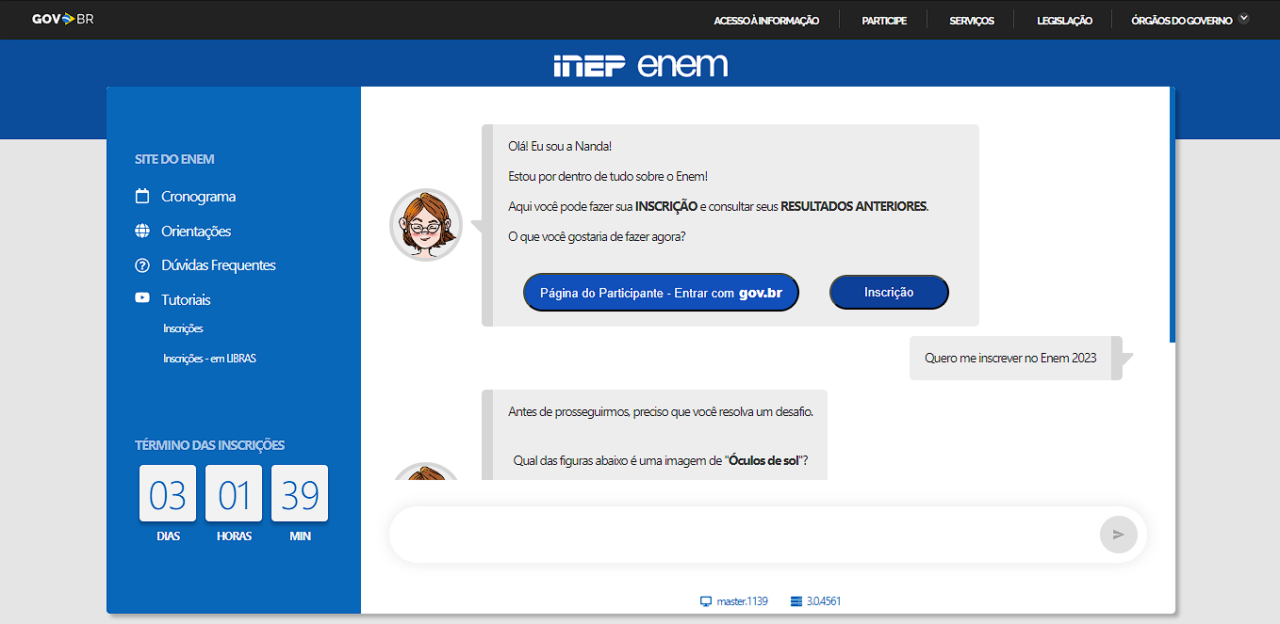Click the 'Quero me inscrever no Enem 2023' message
Viewport: 1280px width, 624px height.
1010,358
